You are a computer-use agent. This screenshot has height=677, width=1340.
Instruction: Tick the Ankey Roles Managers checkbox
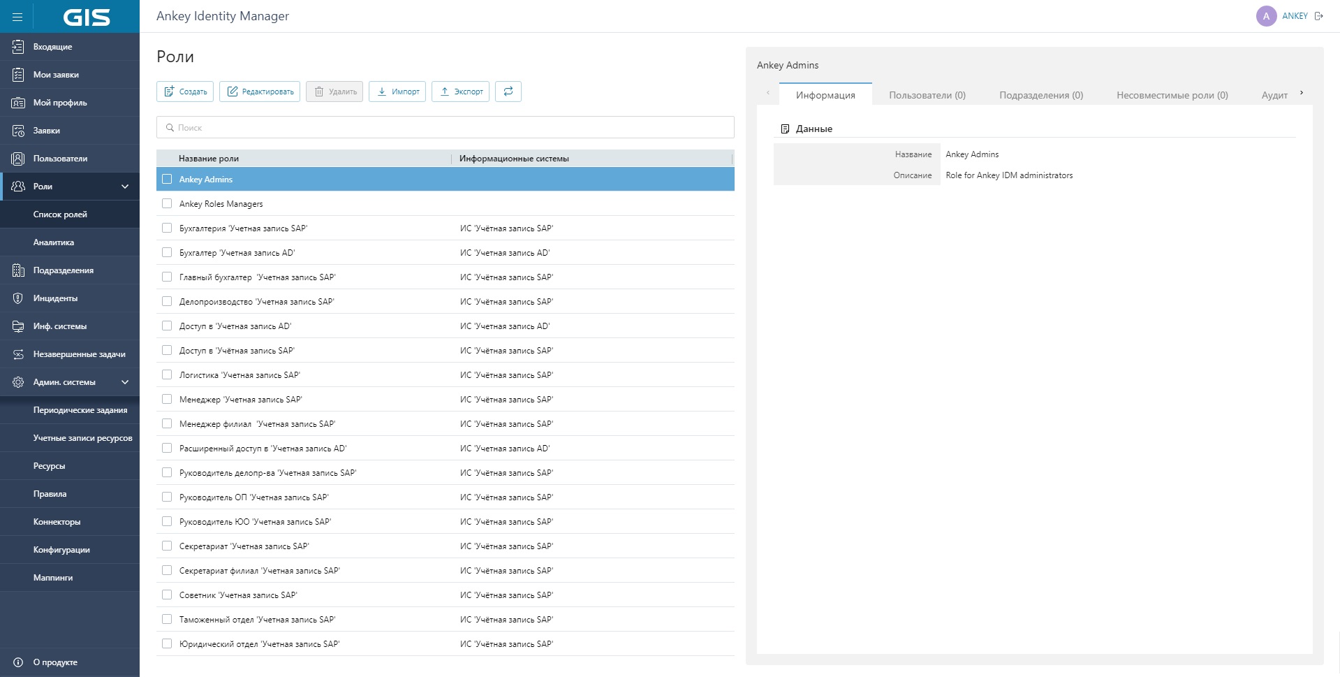[167, 203]
